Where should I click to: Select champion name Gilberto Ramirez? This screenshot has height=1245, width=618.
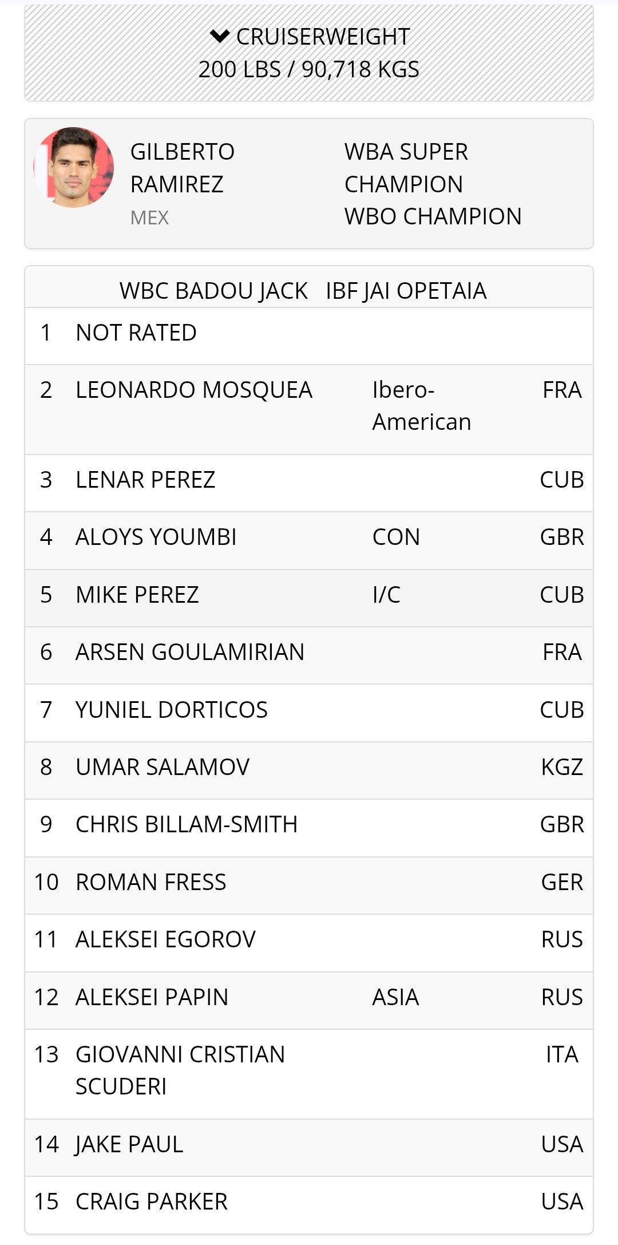coord(183,168)
